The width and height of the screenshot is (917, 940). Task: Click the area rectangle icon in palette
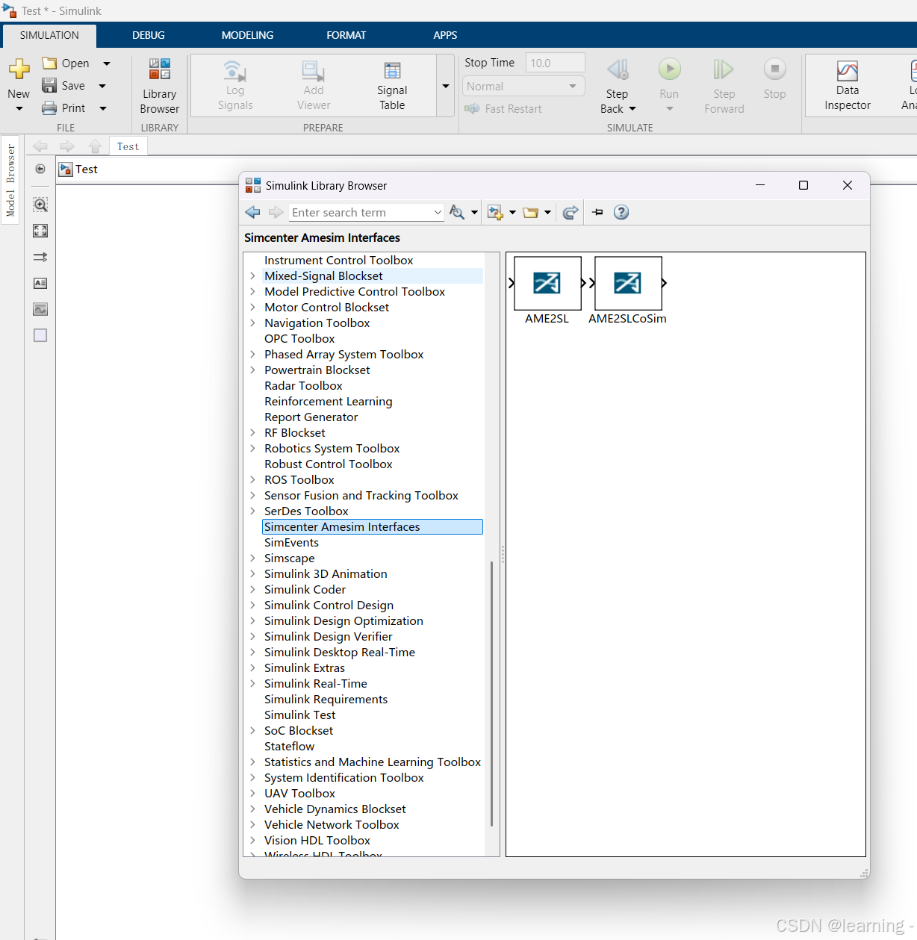(40, 335)
